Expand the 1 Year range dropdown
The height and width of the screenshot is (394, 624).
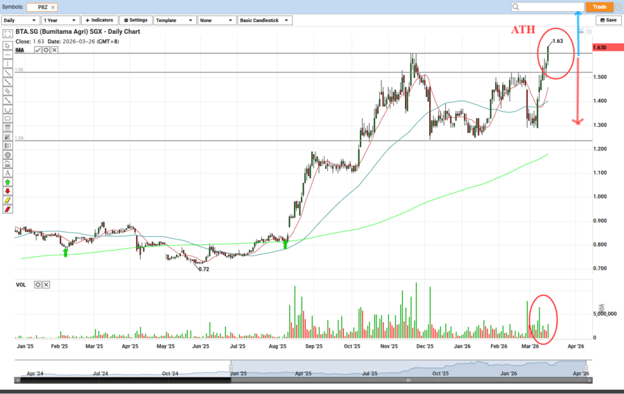[x=60, y=21]
